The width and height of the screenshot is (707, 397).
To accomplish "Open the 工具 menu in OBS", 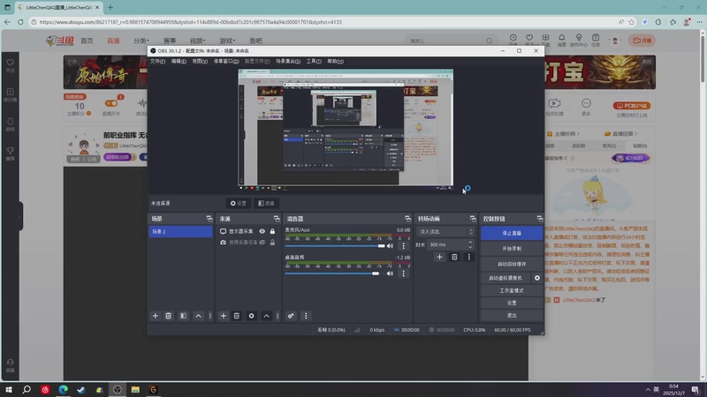I will (x=314, y=62).
